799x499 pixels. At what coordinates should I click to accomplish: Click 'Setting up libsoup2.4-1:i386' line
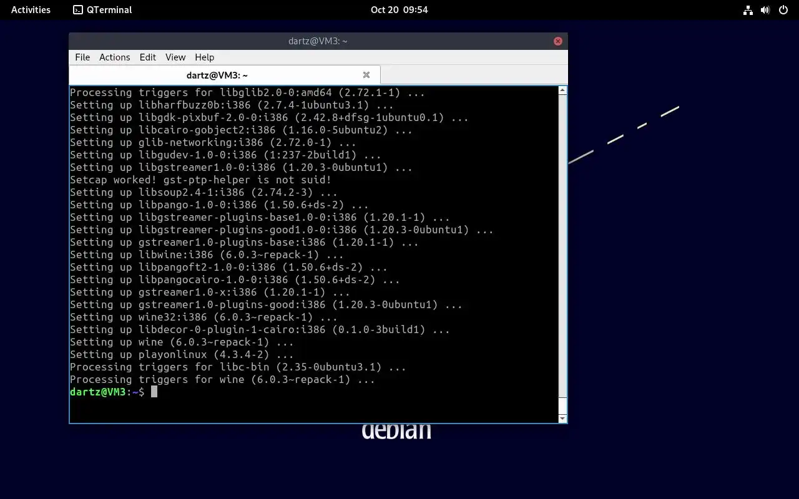(x=203, y=192)
